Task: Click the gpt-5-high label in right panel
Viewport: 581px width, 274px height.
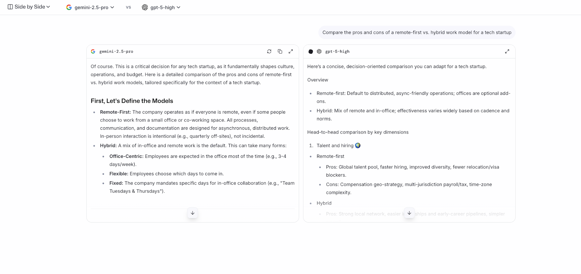Action: point(337,51)
